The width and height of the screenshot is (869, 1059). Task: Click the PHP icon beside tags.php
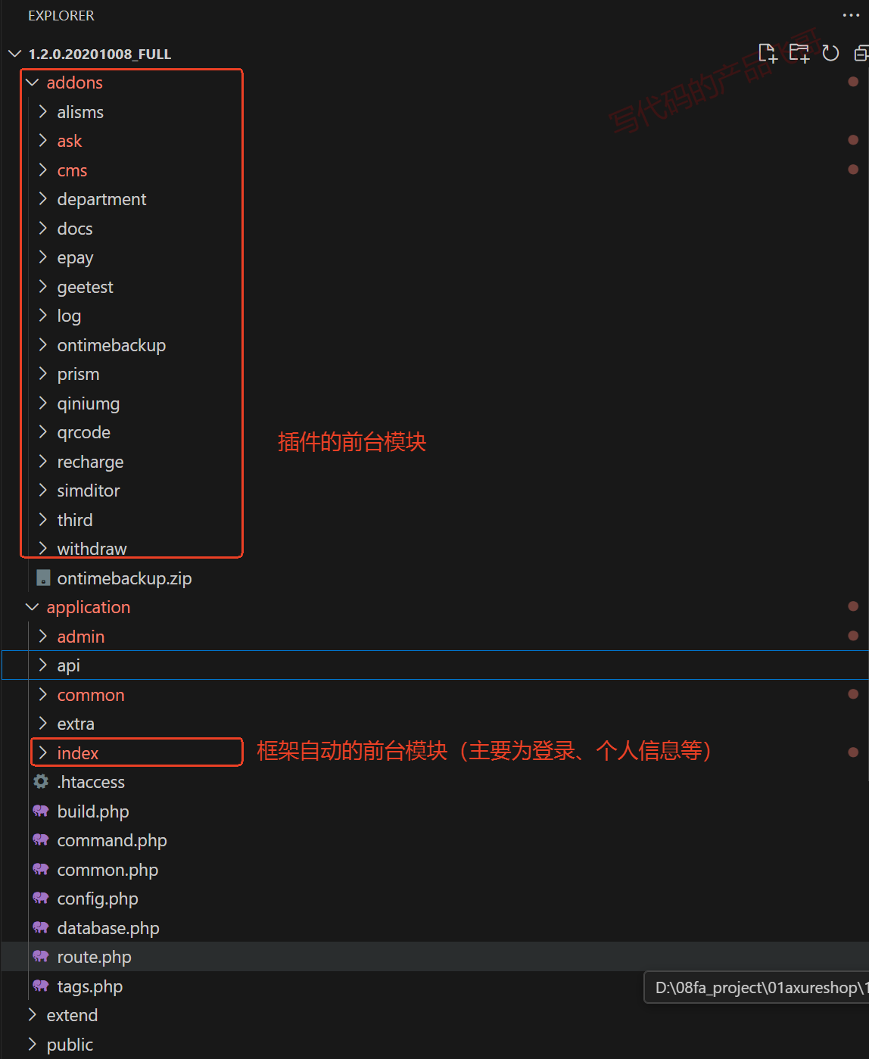(x=41, y=986)
